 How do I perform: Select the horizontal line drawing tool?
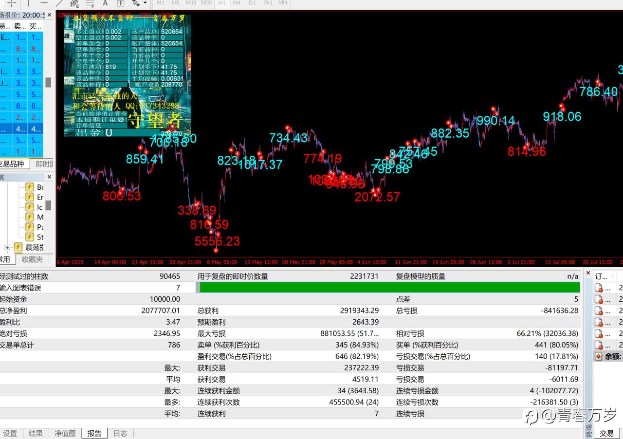click(x=43, y=3)
